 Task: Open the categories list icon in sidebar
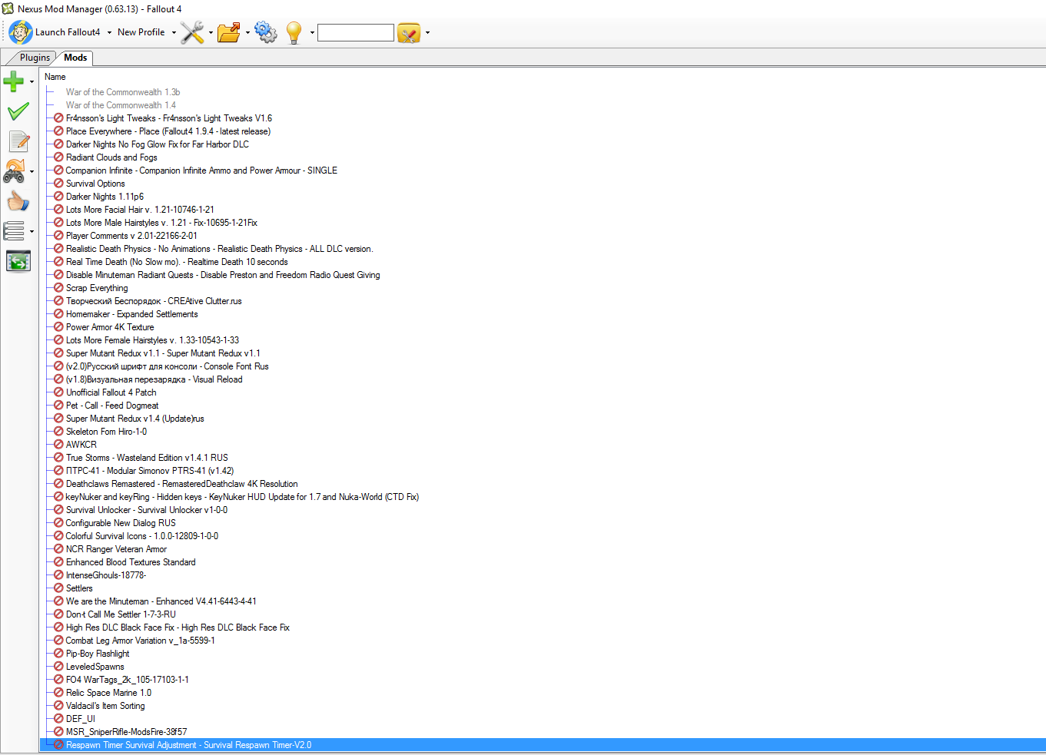coord(14,230)
